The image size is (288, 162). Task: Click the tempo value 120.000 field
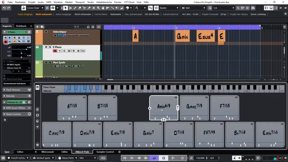(200, 158)
